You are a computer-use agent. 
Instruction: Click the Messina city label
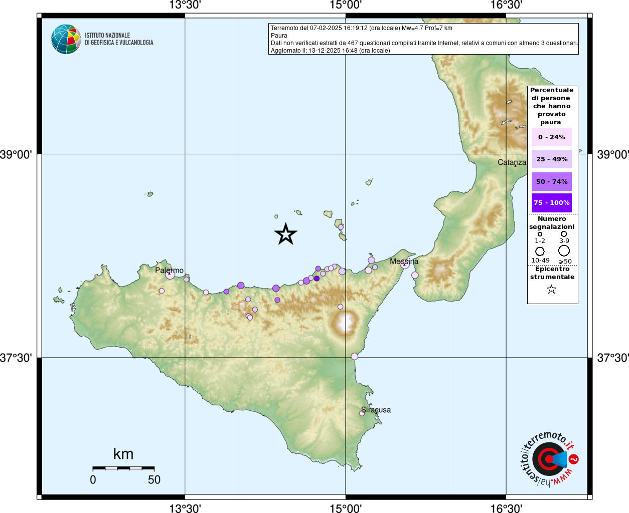(x=404, y=262)
